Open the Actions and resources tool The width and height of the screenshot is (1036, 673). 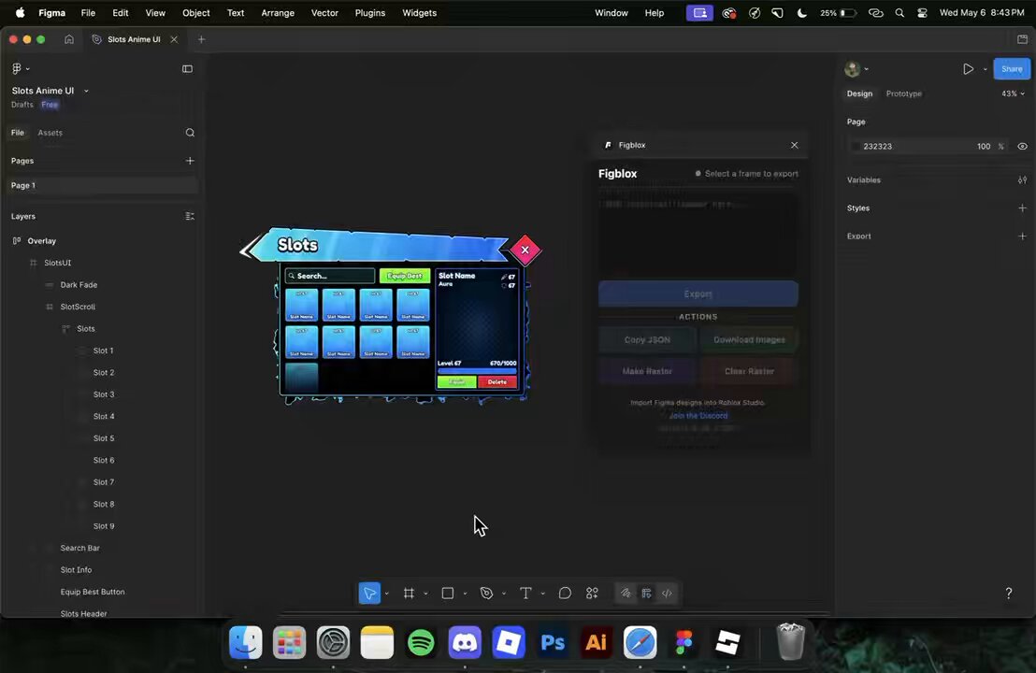[592, 594]
